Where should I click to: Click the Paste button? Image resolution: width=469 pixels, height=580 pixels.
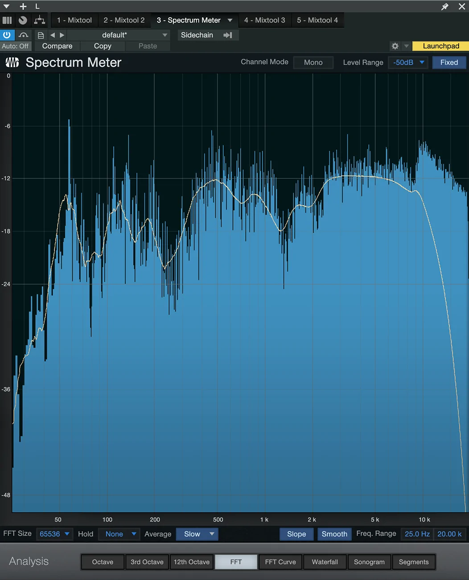pyautogui.click(x=148, y=46)
